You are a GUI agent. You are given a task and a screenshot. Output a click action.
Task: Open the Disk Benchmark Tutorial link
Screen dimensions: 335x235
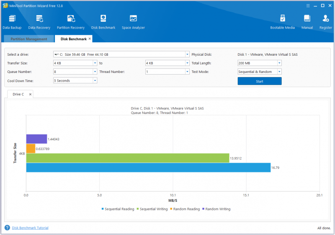30,228
